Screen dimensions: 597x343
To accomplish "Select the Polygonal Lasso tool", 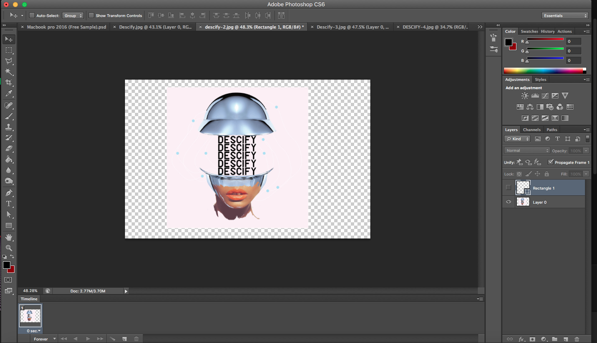I will [x=9, y=61].
